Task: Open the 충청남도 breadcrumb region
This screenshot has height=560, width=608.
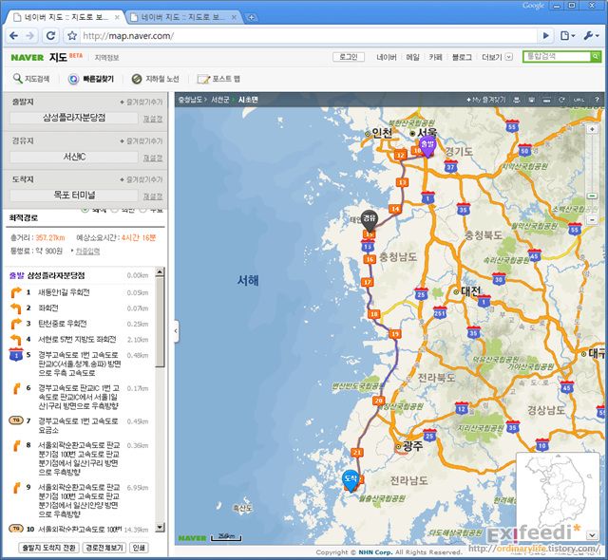Action: (x=190, y=100)
